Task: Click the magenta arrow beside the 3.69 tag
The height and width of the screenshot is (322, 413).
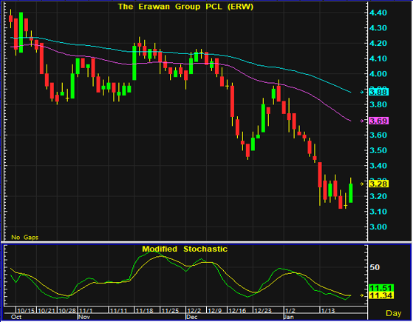Action: click(x=362, y=121)
